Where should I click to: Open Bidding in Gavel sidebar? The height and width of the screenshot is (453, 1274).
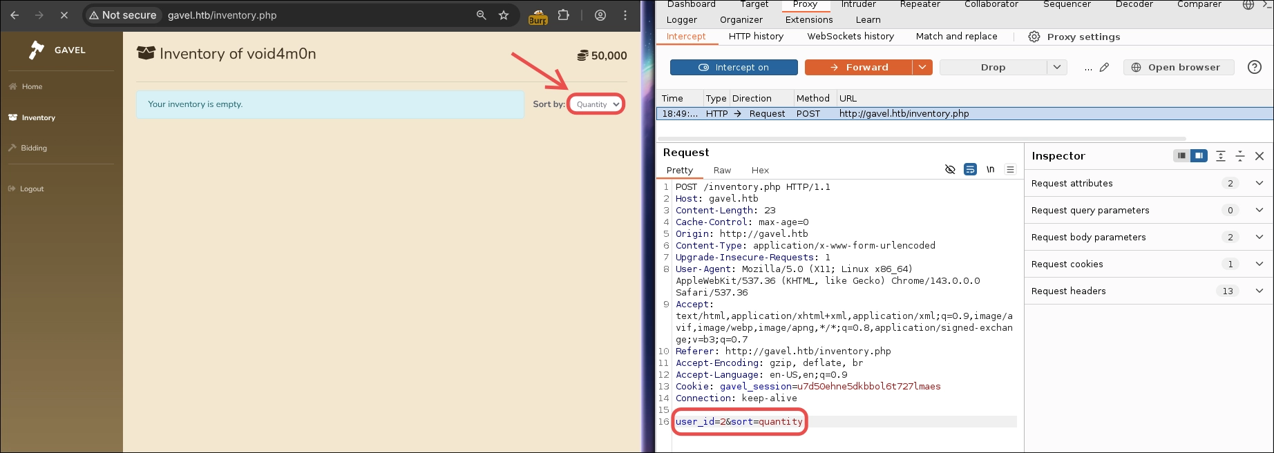(x=28, y=148)
